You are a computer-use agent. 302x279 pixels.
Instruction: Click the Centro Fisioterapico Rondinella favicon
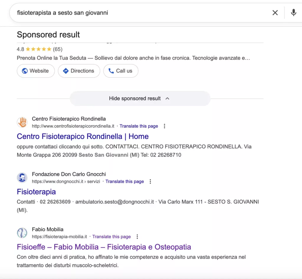click(22, 122)
